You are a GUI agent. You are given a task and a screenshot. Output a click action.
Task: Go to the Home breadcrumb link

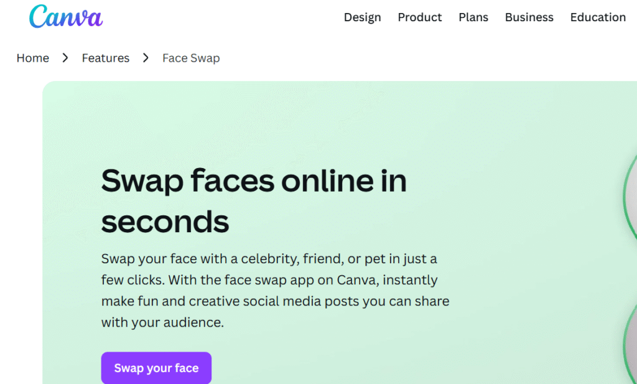[32, 58]
